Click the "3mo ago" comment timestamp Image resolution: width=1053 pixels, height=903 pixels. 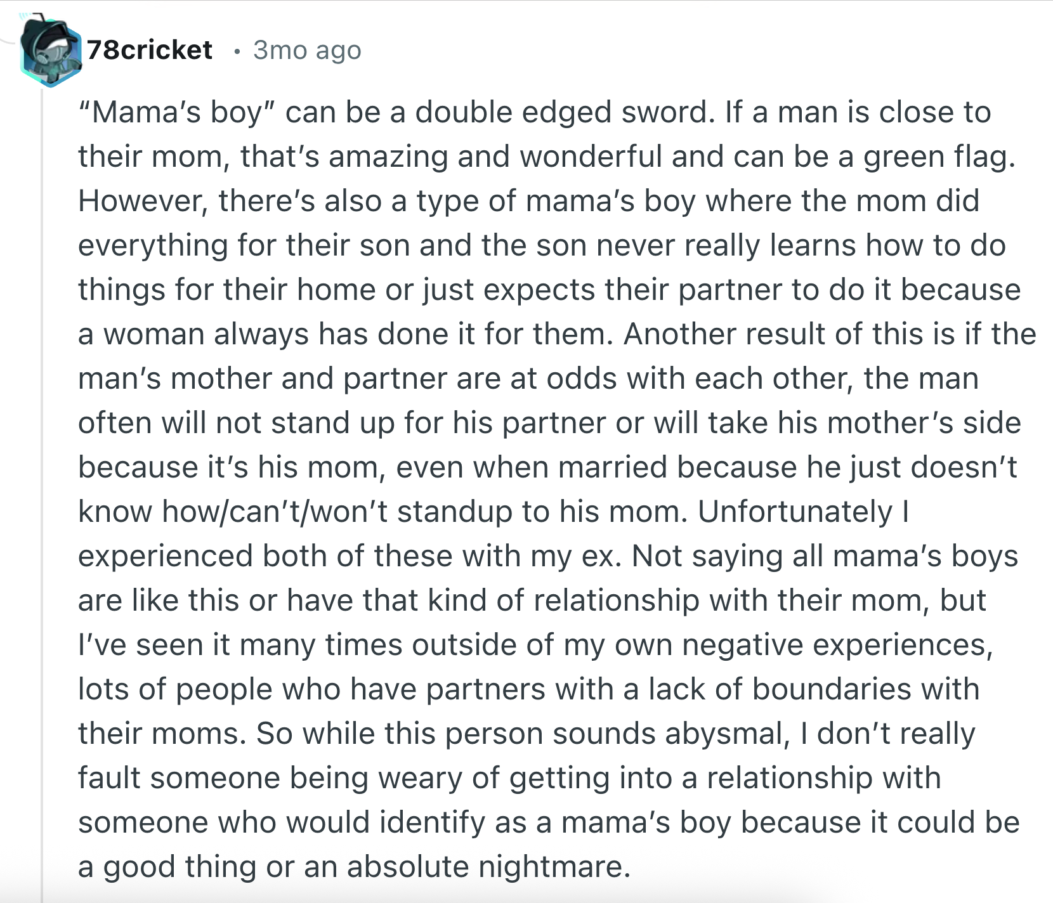point(307,50)
